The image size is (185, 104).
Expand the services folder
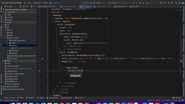tap(8, 51)
